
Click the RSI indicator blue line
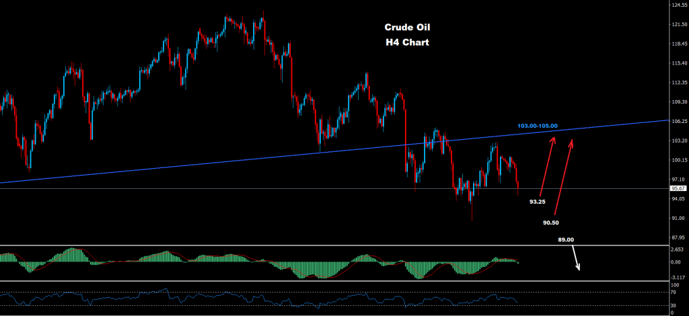click(259, 299)
